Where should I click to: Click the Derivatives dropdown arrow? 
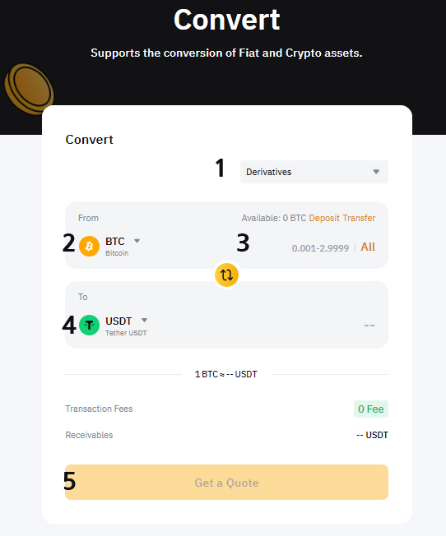376,172
